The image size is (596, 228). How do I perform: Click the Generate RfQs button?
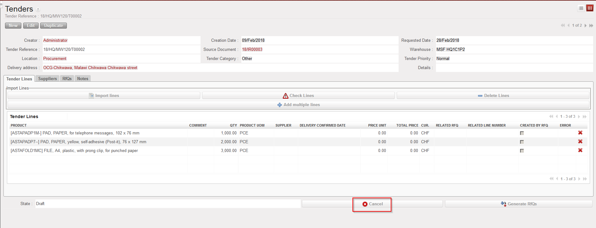[518, 204]
